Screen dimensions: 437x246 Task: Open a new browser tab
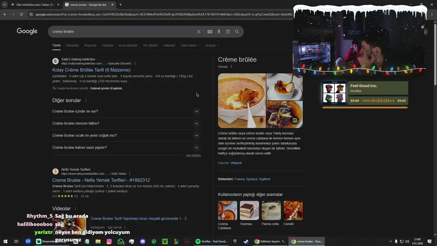pos(121,4)
